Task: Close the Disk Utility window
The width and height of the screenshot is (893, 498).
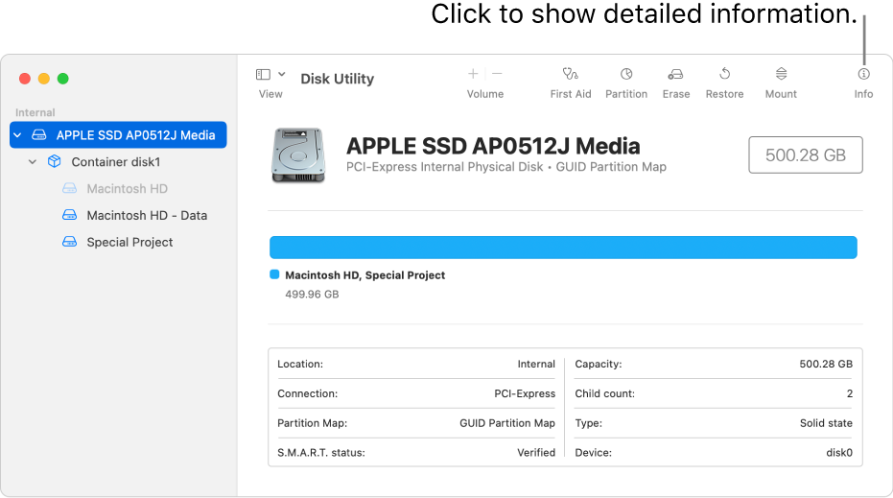Action: [25, 79]
